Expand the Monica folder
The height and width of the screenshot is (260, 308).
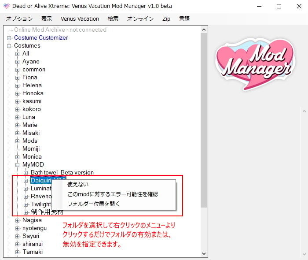18,157
